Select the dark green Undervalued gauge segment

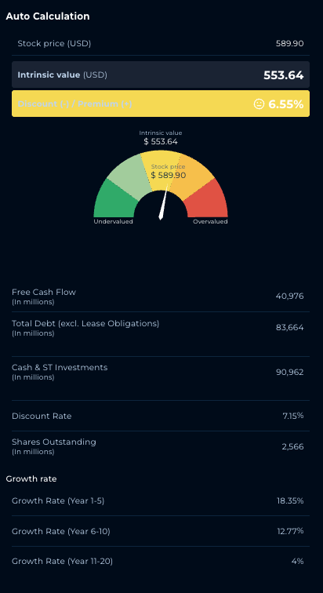(x=114, y=199)
